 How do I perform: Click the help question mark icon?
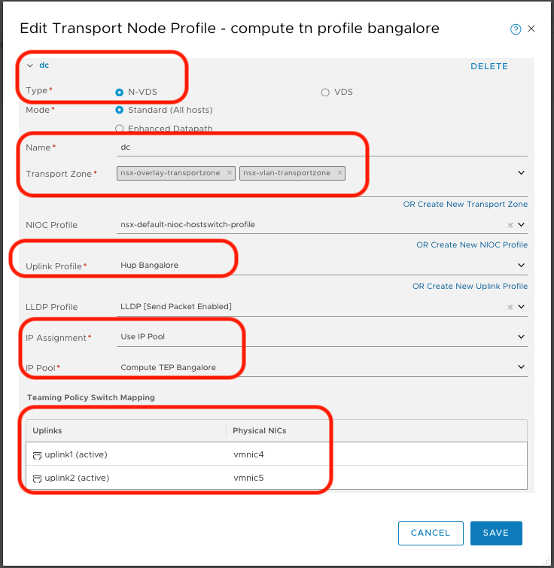coord(516,29)
